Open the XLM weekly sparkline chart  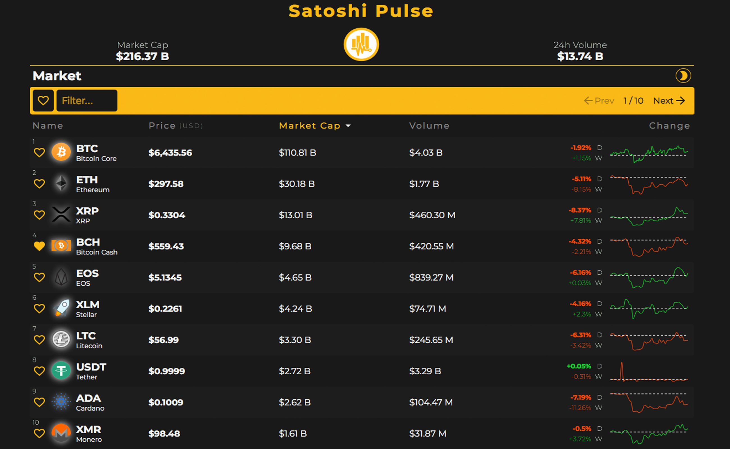click(x=649, y=309)
